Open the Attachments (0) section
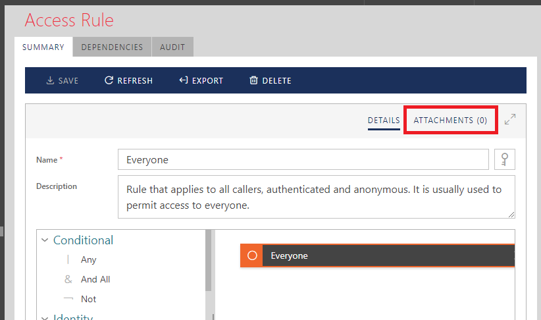This screenshot has height=320, width=541. click(x=450, y=120)
